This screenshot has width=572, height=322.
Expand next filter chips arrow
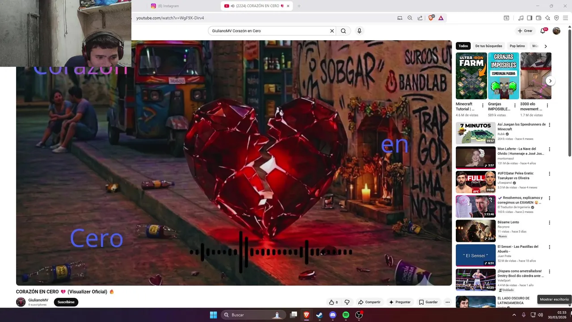click(x=546, y=46)
